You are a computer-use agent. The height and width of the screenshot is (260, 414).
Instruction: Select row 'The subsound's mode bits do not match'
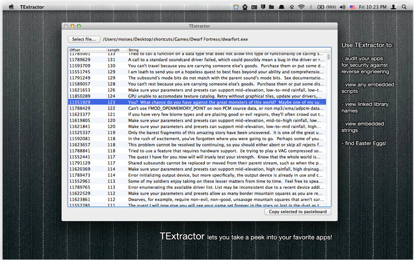[197, 78]
